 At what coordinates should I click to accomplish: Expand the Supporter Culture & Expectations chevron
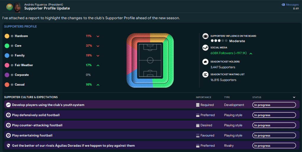[x=294, y=97]
